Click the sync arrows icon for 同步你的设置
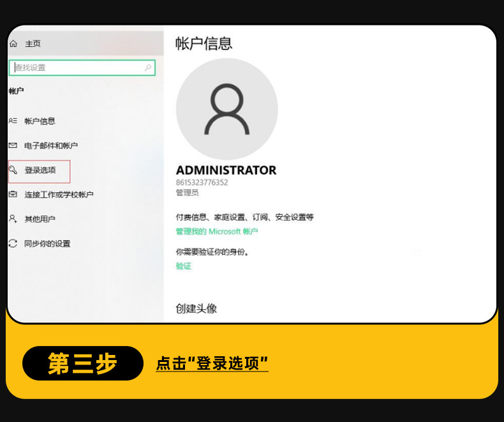Image resolution: width=504 pixels, height=422 pixels. click(13, 243)
